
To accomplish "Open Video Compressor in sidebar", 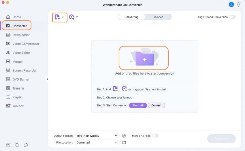I will coord(26,44).
